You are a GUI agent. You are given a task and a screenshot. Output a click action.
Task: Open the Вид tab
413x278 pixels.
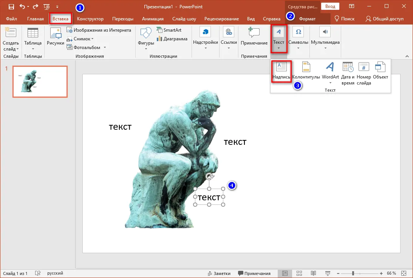[251, 19]
